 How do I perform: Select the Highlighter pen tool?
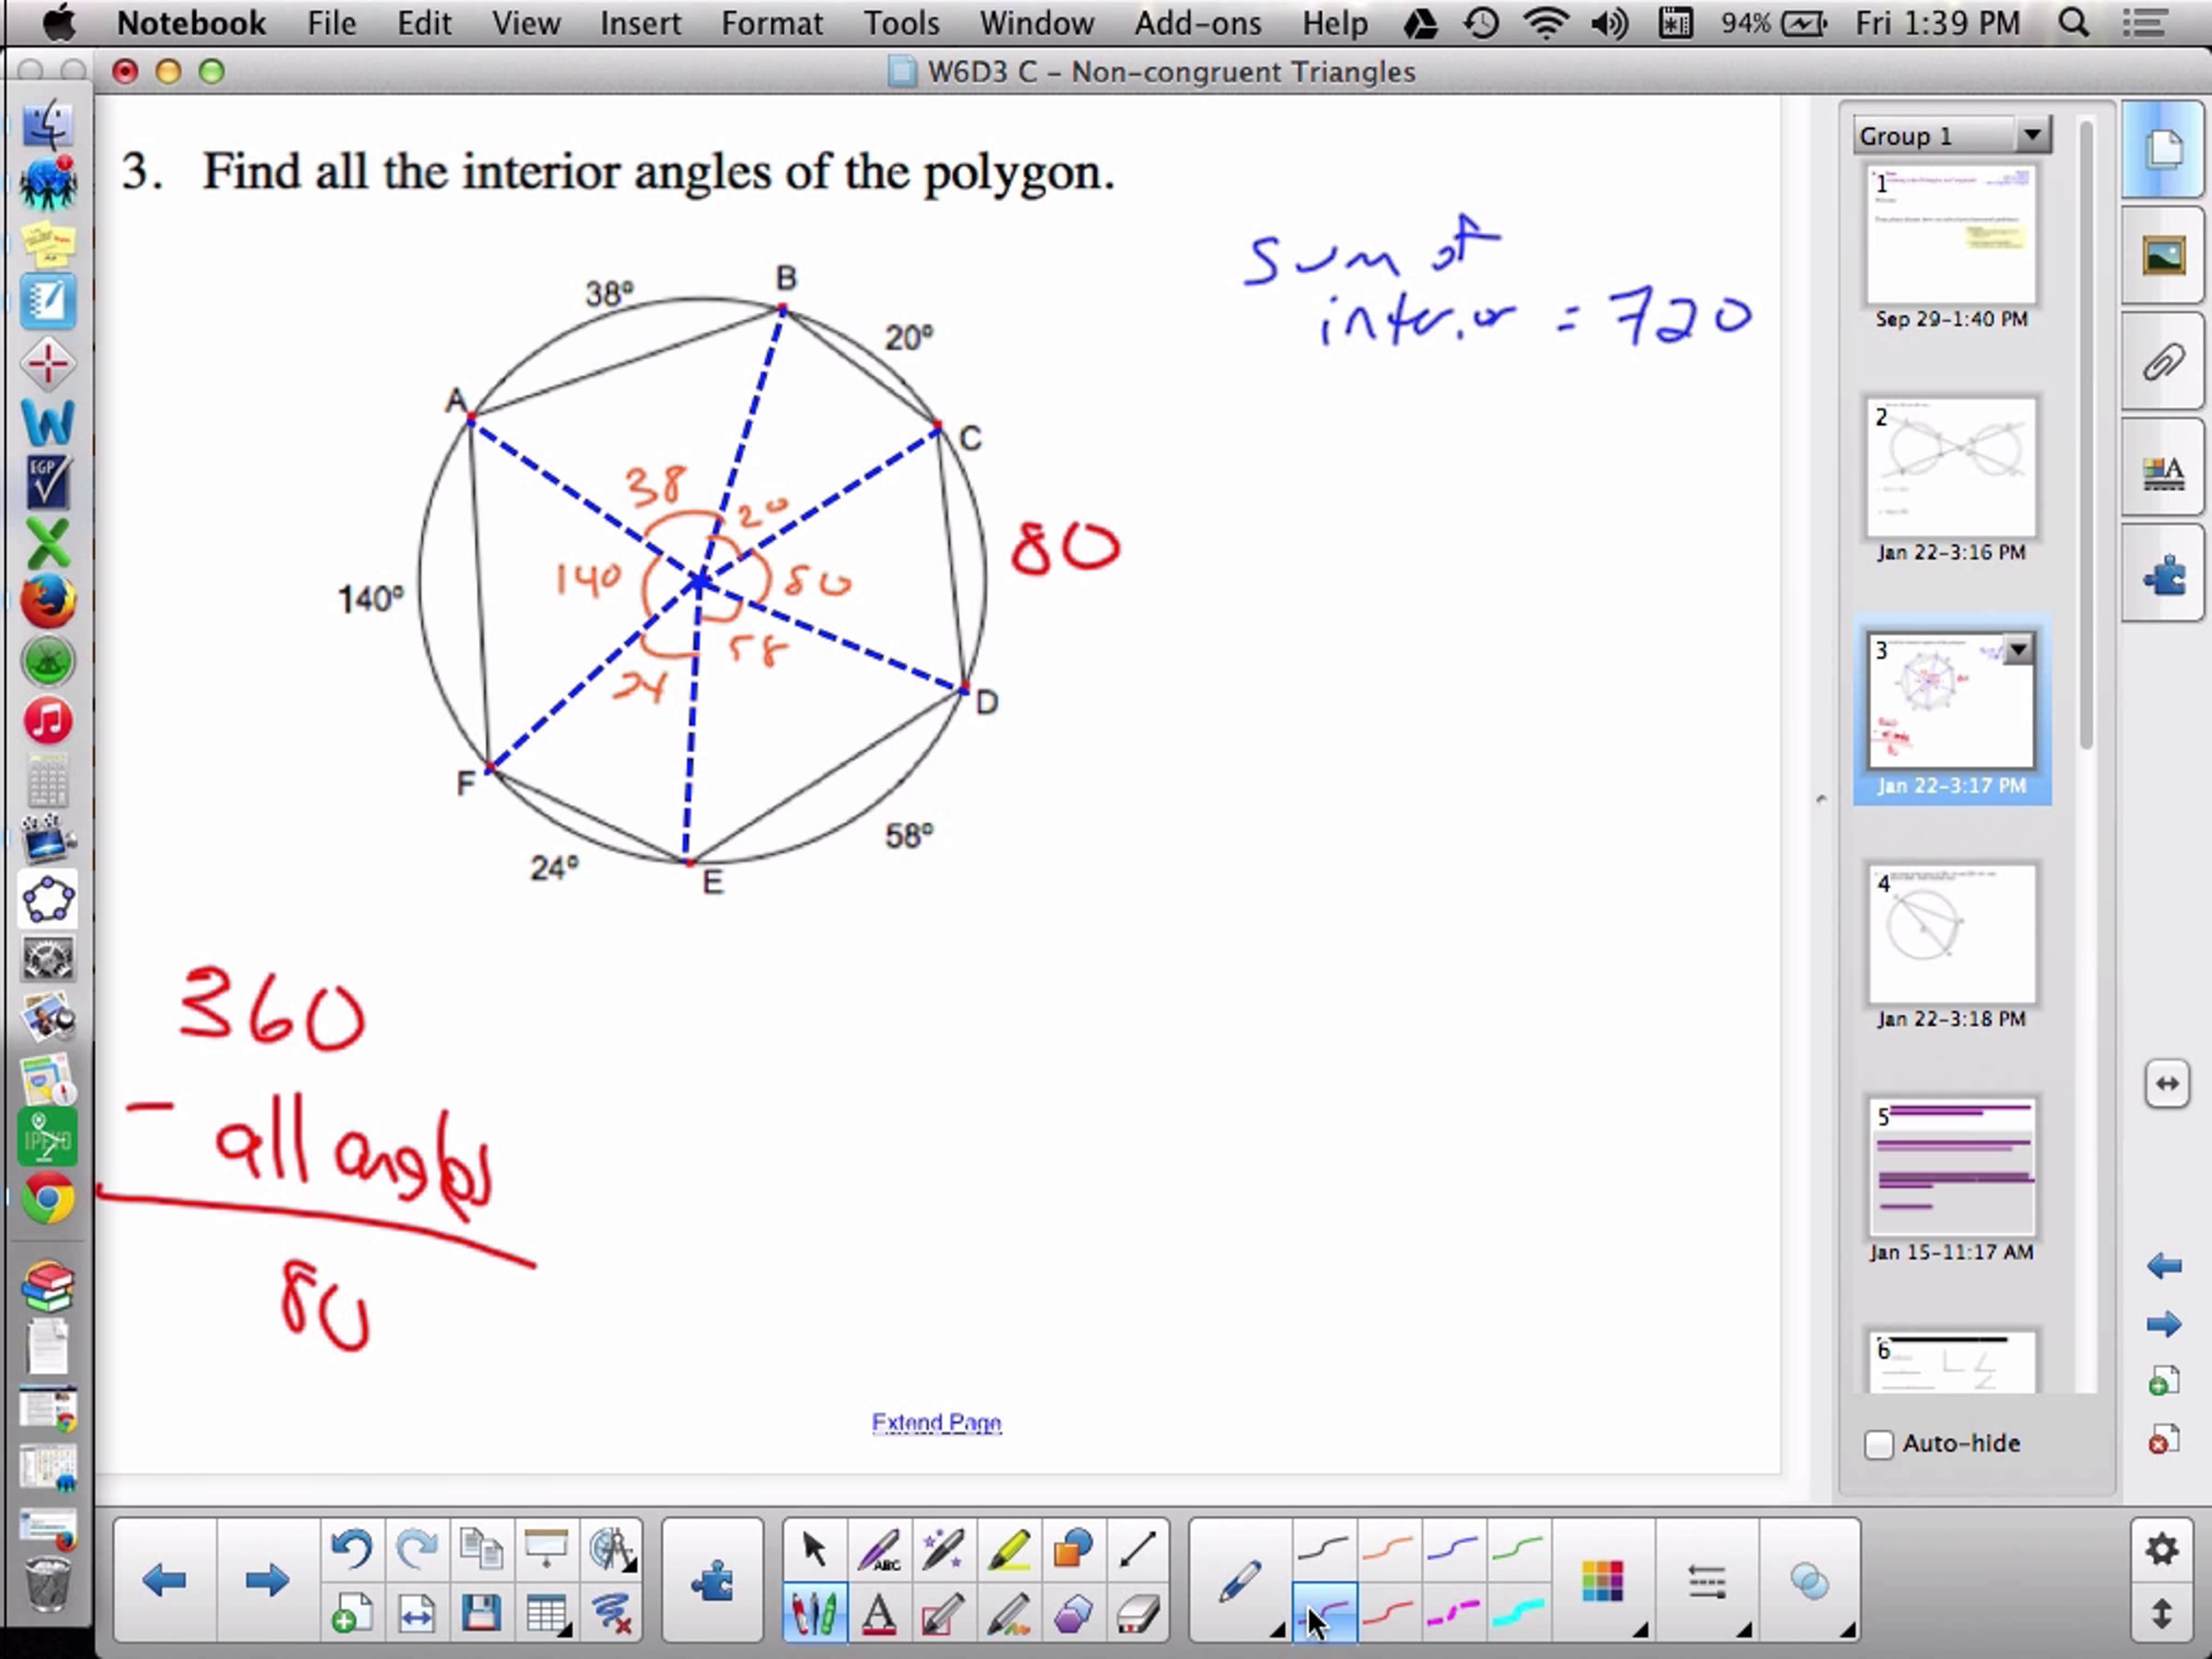click(1008, 1550)
